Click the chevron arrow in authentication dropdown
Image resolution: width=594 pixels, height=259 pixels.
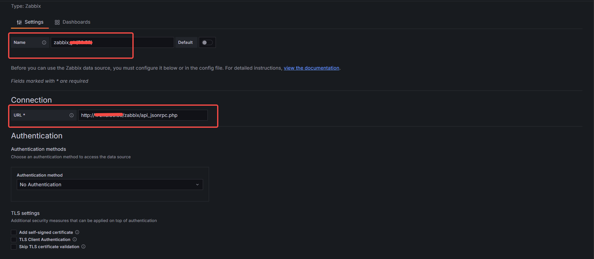(197, 185)
